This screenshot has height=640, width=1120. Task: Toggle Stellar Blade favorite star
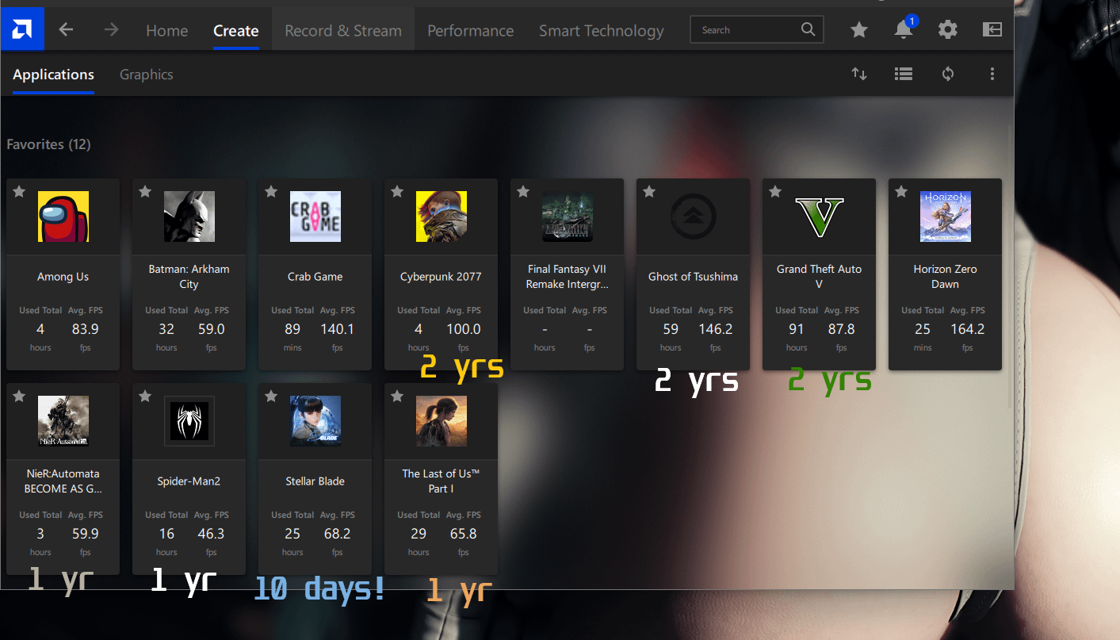271,397
